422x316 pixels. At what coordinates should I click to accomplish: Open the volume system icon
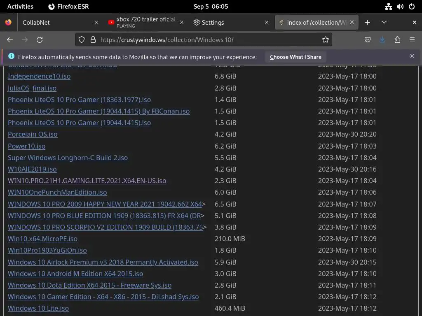(400, 7)
